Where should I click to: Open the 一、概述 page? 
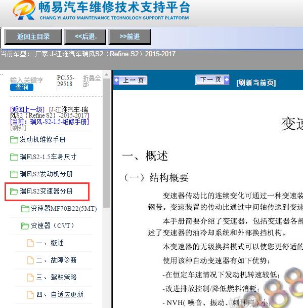pos(50,243)
